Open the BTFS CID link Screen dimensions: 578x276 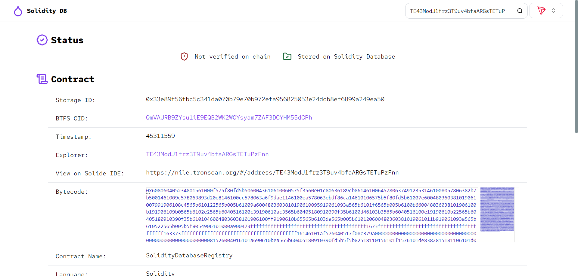(229, 118)
